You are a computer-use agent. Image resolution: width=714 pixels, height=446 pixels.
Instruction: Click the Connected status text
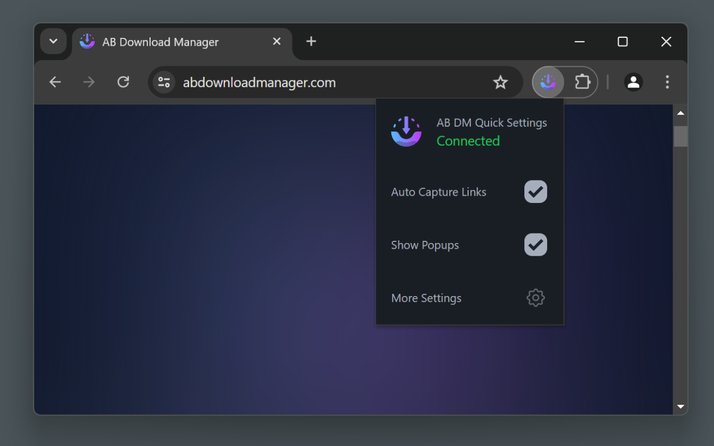coord(468,140)
